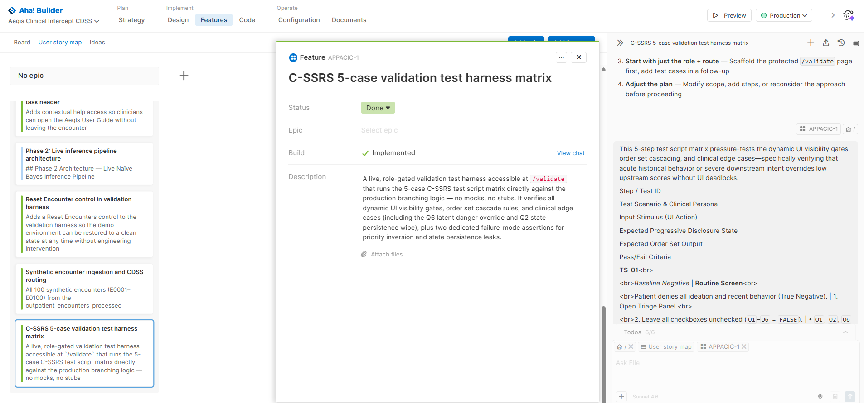Image resolution: width=864 pixels, height=403 pixels.
Task: Open the Synthetic encounter ingestion card
Action: click(85, 289)
